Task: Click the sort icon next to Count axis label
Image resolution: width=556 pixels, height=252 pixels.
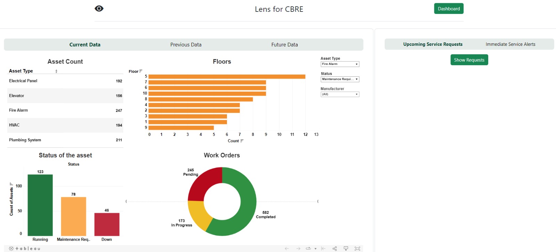Action: pos(242,141)
